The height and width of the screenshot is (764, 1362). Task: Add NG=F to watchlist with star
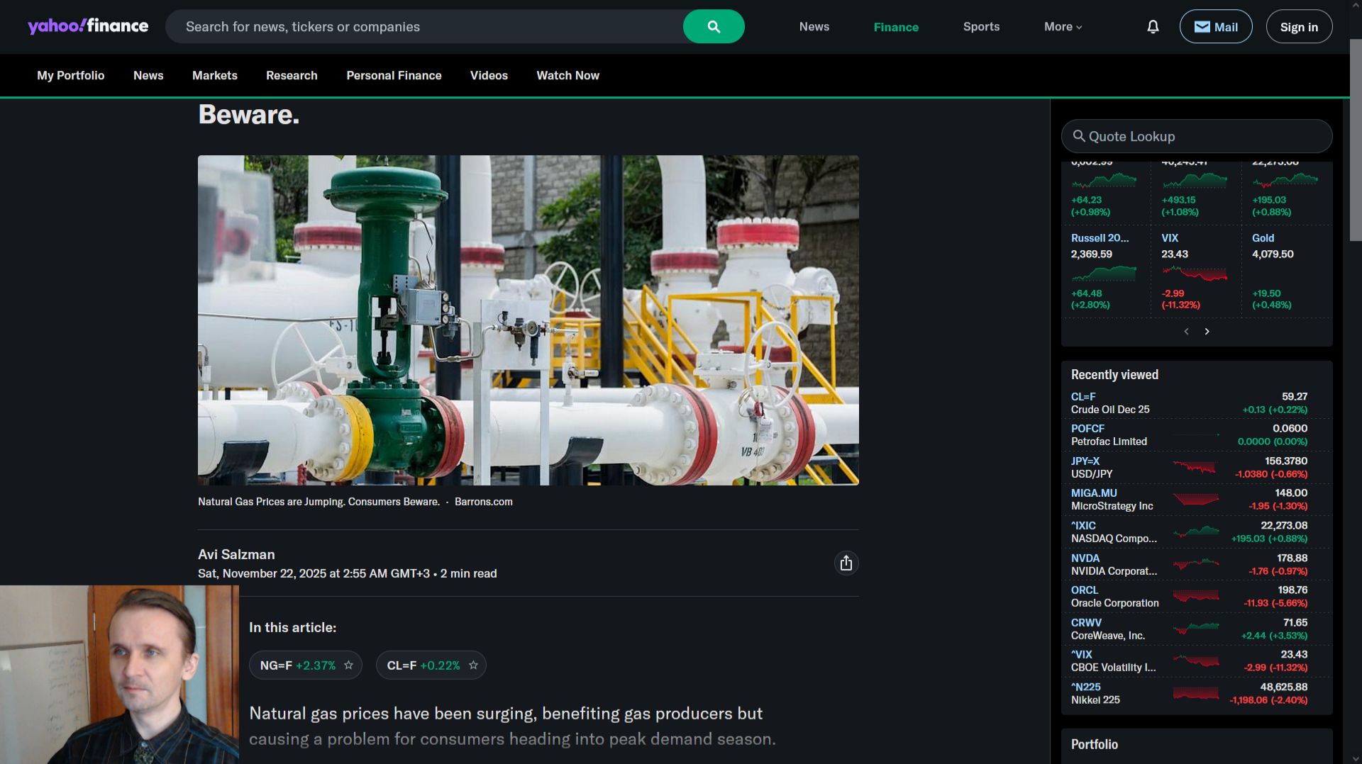coord(348,665)
